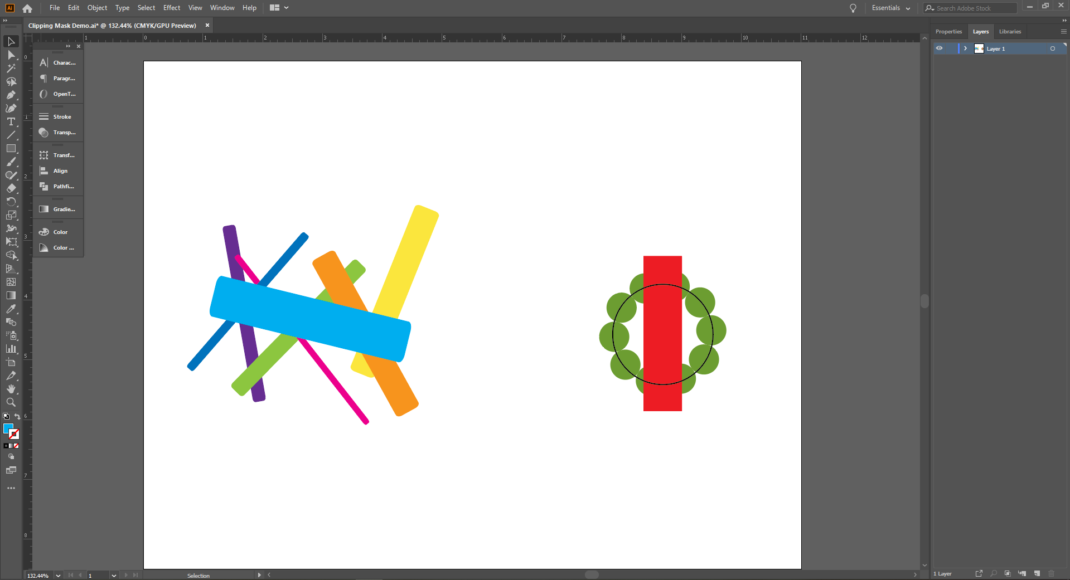Switch to the Libraries tab
The height and width of the screenshot is (580, 1070).
[1010, 32]
